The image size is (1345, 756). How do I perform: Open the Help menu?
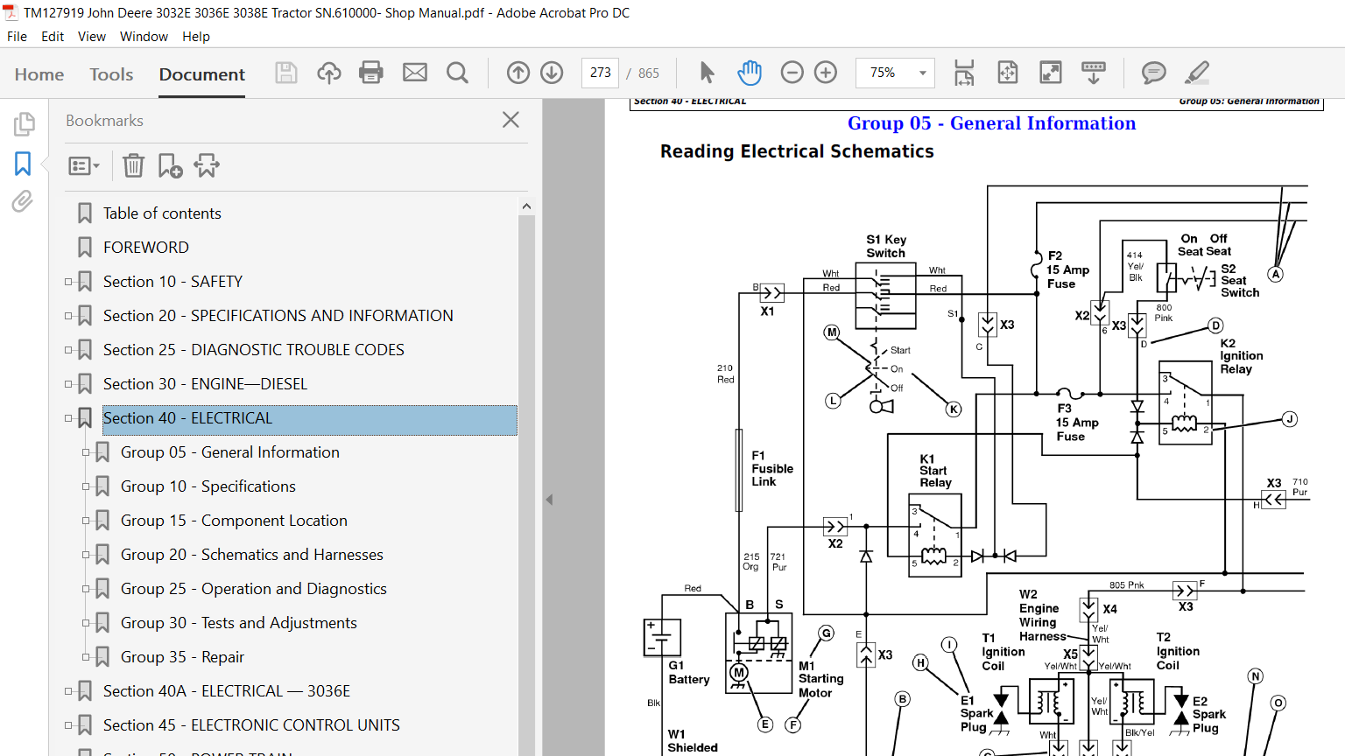point(196,37)
